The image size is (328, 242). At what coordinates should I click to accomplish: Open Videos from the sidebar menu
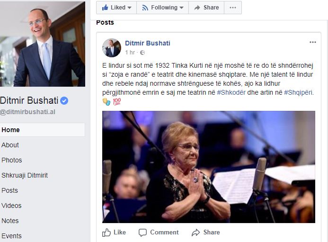coord(11,206)
